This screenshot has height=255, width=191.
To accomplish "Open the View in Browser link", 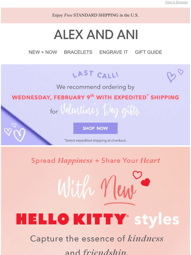I will [177, 2].
